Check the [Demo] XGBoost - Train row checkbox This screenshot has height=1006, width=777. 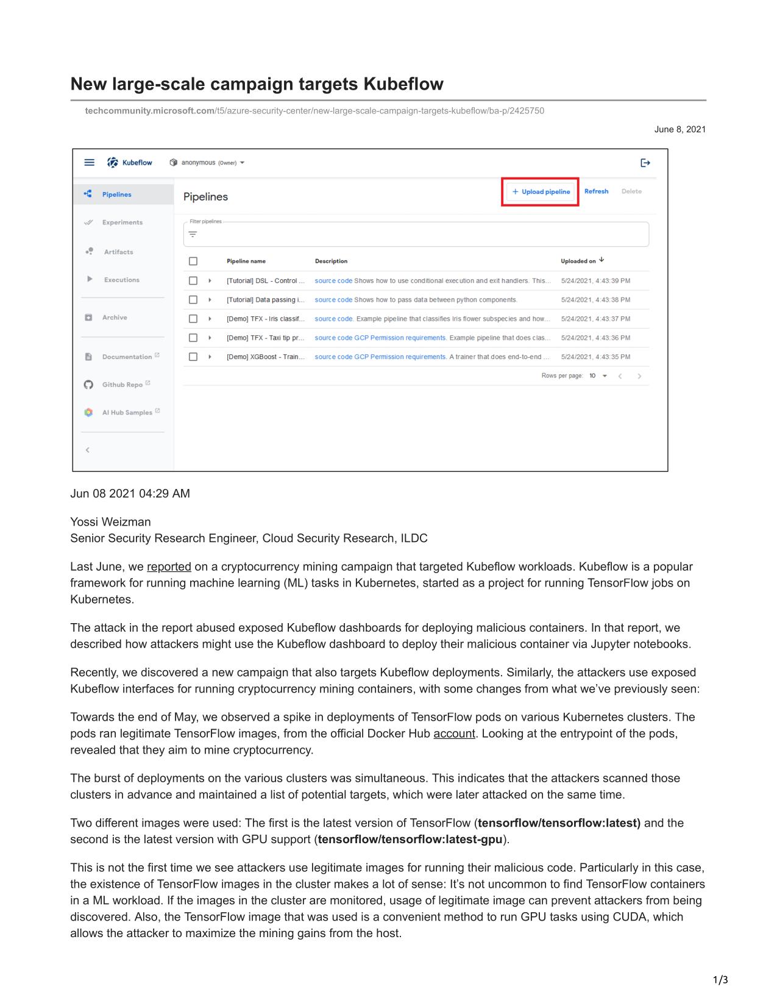(193, 357)
